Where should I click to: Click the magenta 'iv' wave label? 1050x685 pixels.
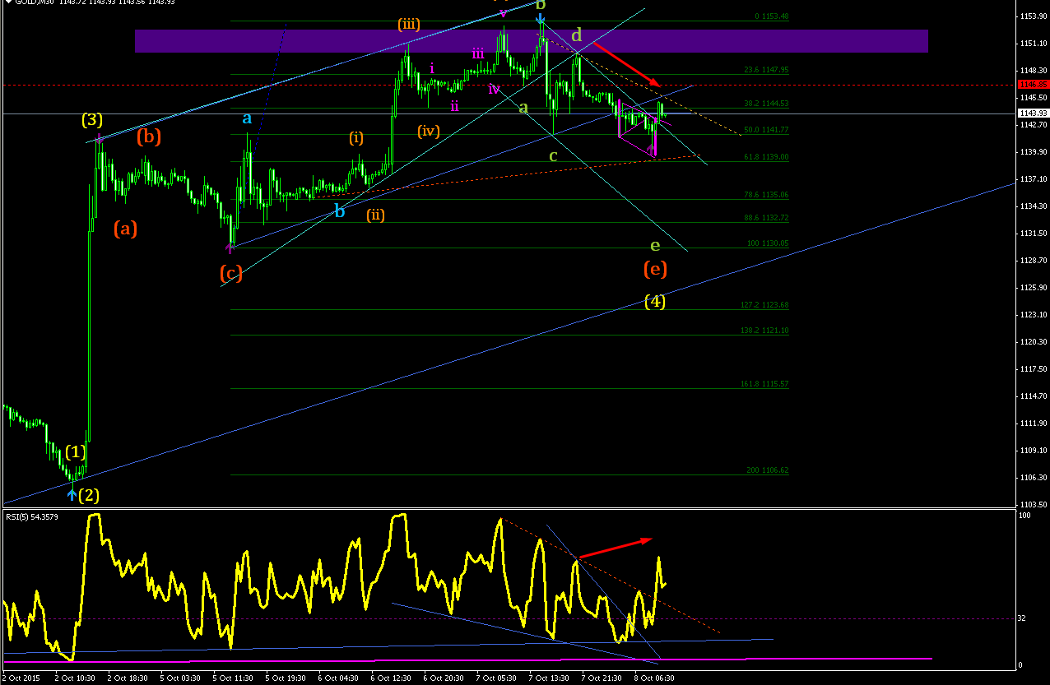[x=494, y=89]
